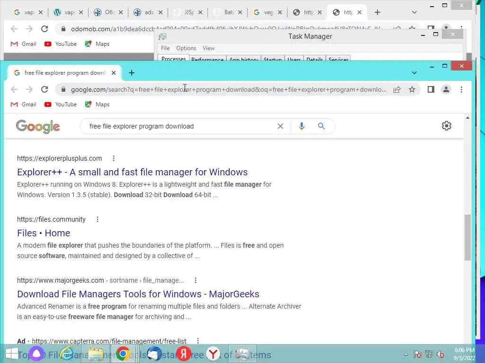Screen dimensions: 485x363
Task: Open options for Capterra ad result
Action: pos(198,341)
